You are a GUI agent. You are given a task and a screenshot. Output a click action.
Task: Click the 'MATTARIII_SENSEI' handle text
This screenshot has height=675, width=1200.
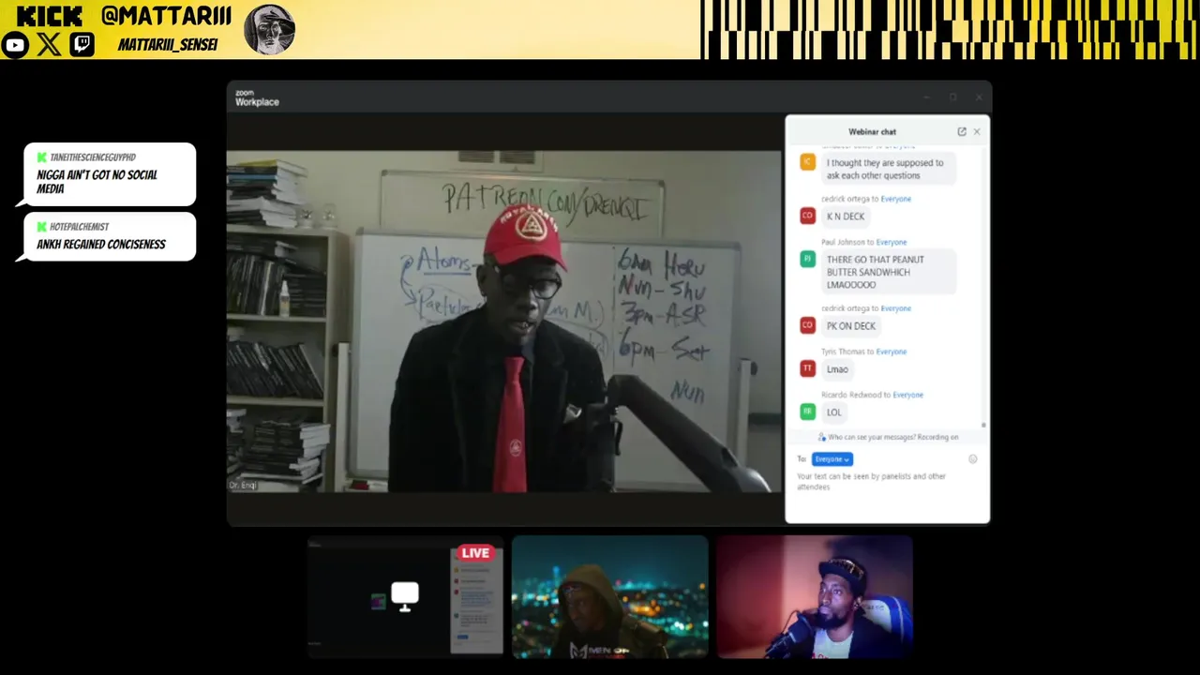click(168, 45)
